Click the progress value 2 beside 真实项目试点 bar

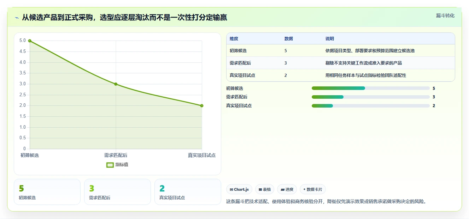434,106
